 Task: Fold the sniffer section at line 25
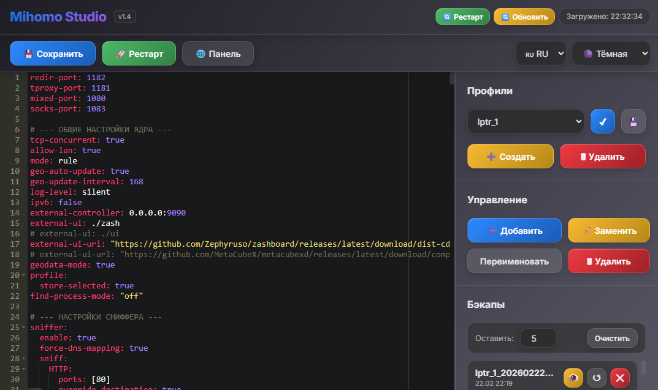pyautogui.click(x=24, y=328)
